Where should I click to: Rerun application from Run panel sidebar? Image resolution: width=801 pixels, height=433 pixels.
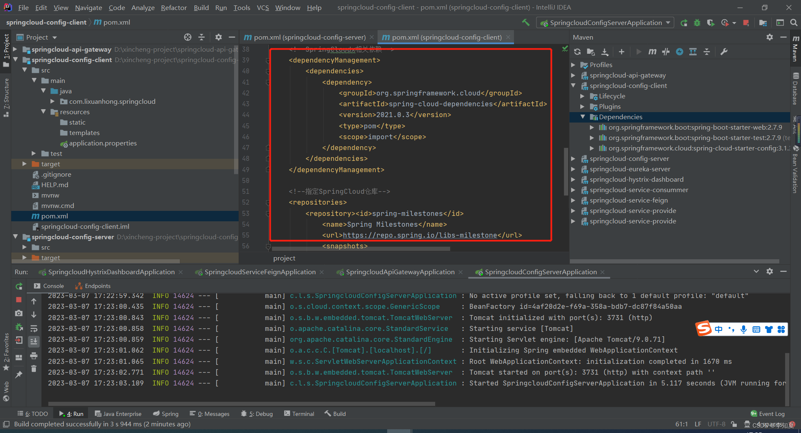point(19,286)
